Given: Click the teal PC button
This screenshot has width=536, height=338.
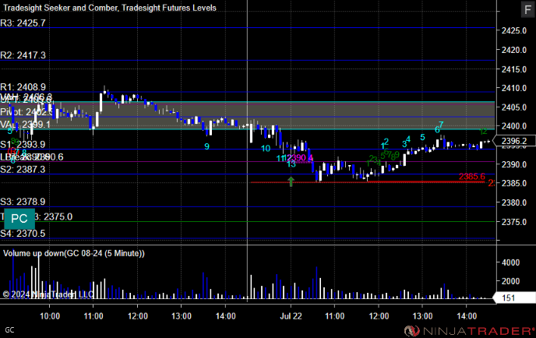Looking at the screenshot, I should tap(19, 219).
